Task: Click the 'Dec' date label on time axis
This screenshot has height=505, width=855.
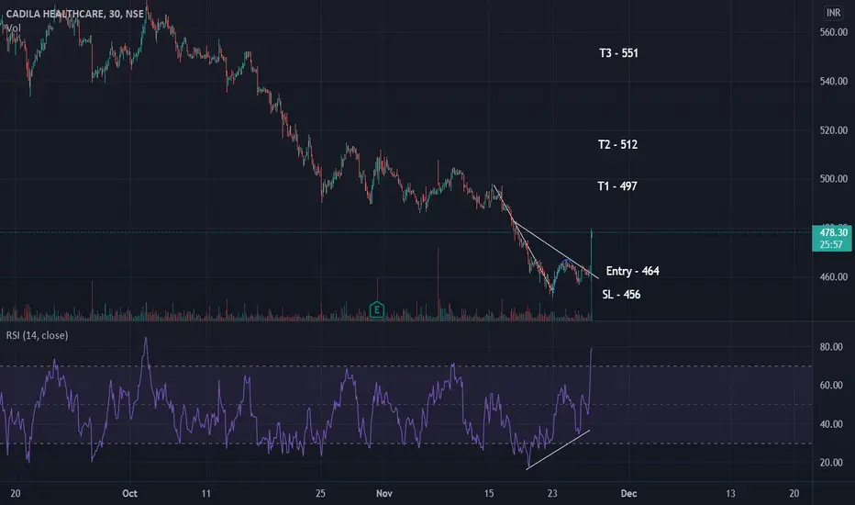Action: (x=628, y=494)
